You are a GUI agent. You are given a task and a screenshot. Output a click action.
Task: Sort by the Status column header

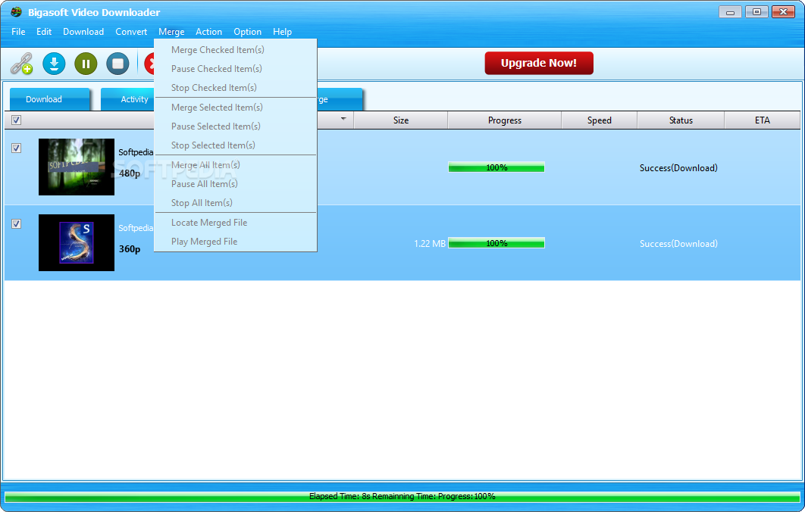pos(681,120)
